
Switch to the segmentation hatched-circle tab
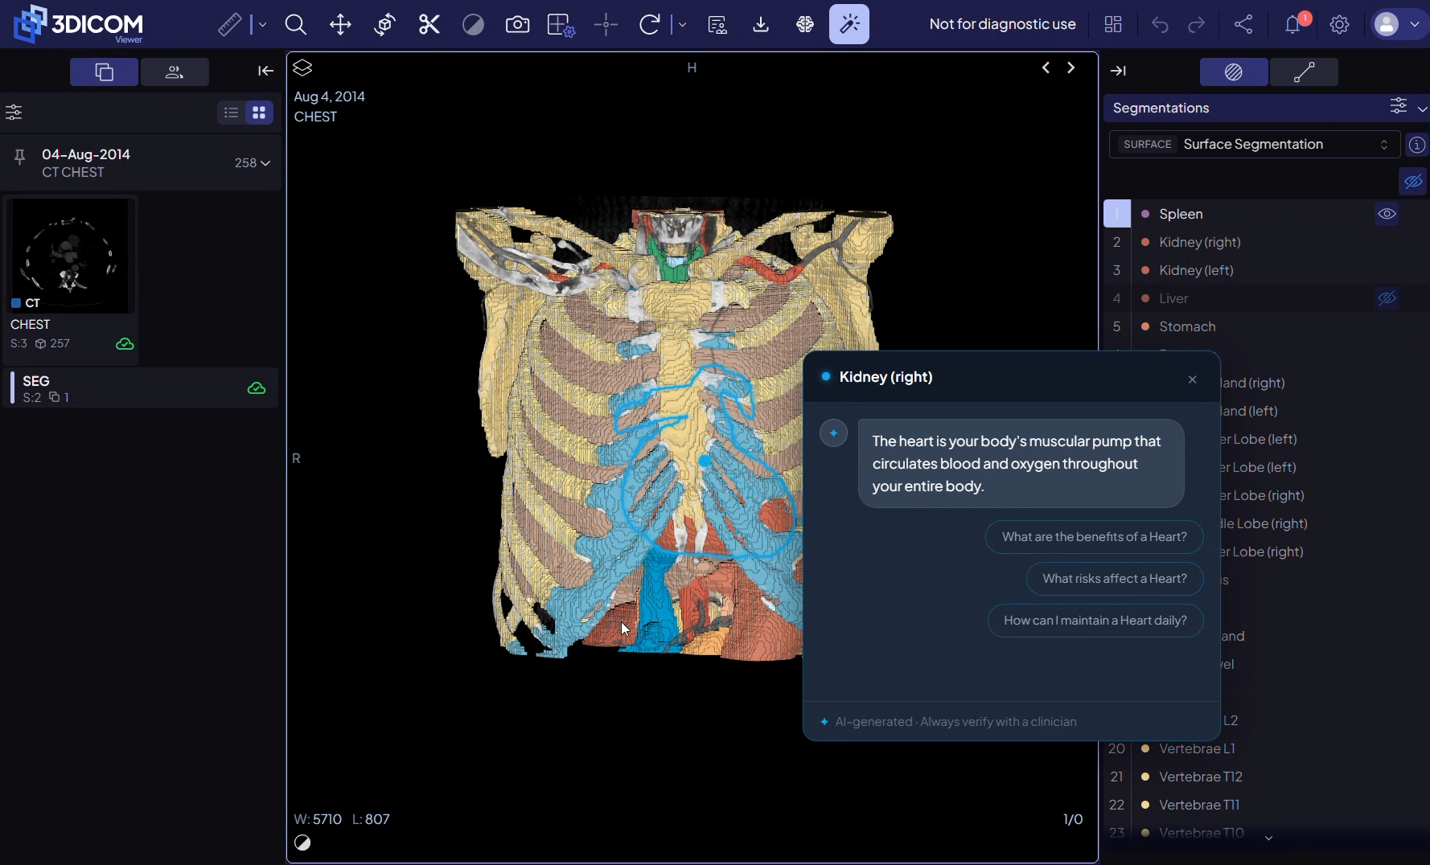[x=1234, y=72]
